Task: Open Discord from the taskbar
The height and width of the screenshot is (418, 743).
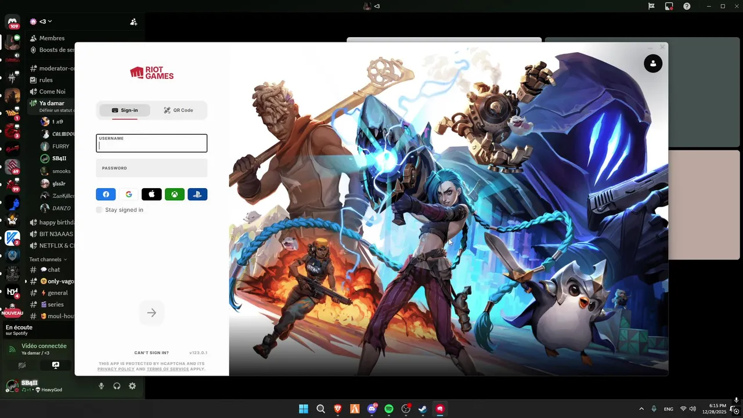Action: click(x=372, y=409)
